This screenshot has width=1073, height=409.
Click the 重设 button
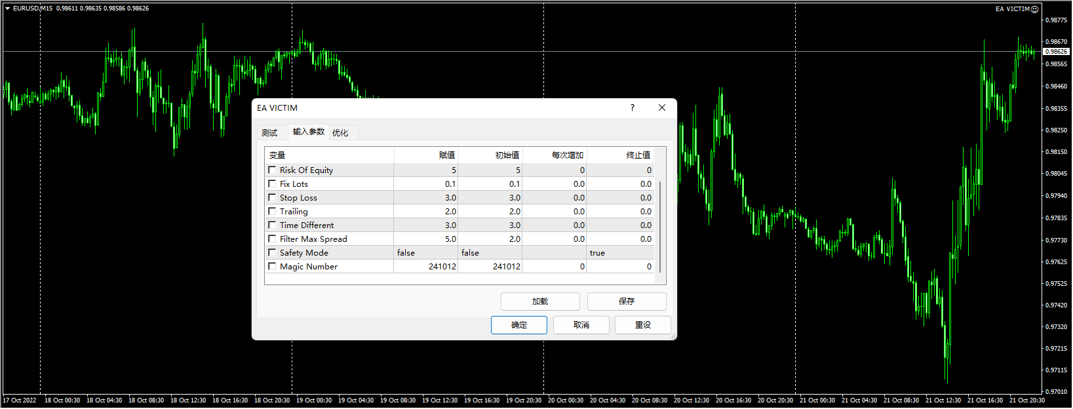tap(642, 325)
